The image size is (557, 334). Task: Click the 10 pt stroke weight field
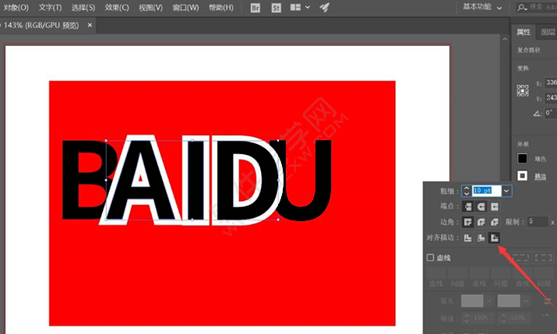486,191
